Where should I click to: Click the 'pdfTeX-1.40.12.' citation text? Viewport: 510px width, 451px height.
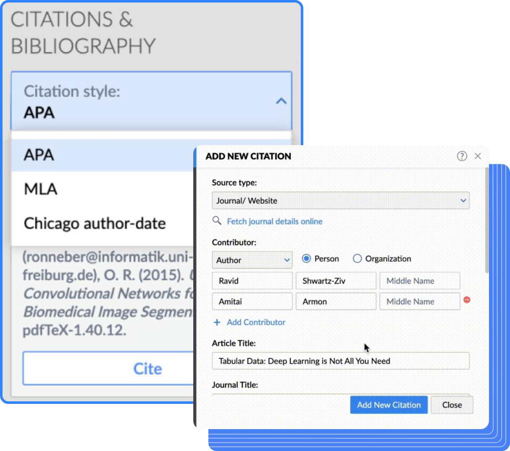click(x=74, y=330)
